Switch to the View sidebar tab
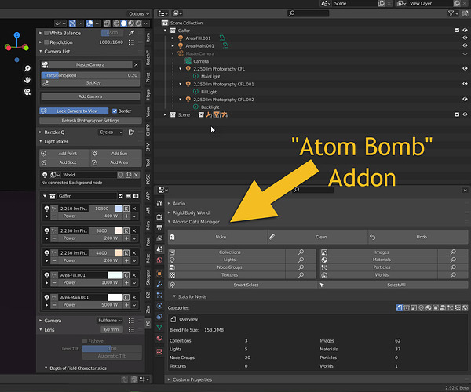Viewport: 471px width, 392px height. pos(148,112)
